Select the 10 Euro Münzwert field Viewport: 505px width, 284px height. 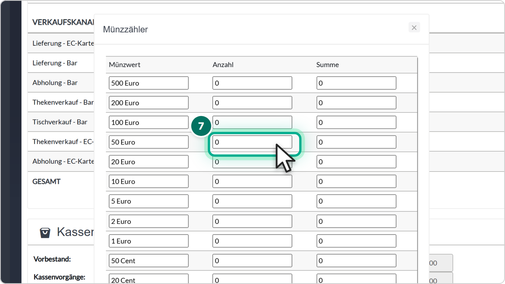(x=149, y=182)
